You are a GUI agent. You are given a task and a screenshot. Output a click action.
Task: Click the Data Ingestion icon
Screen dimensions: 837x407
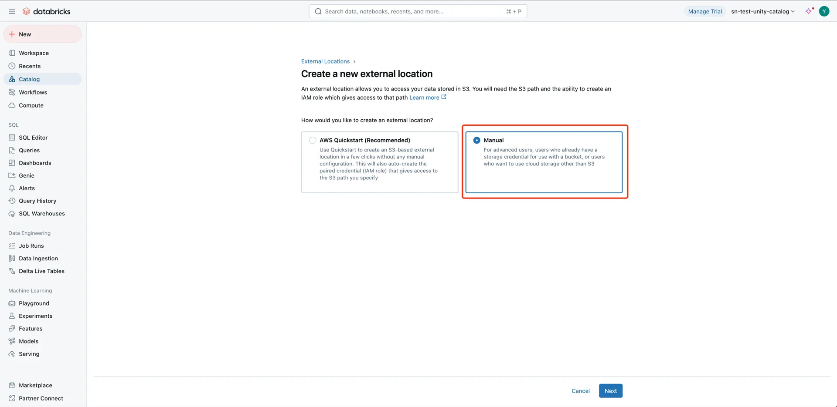(12, 258)
